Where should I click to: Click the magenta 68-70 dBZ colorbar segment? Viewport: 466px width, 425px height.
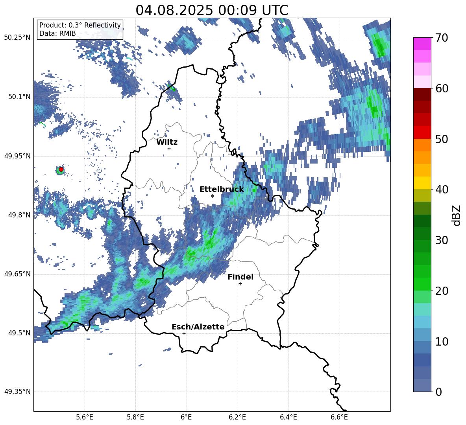[x=422, y=44]
